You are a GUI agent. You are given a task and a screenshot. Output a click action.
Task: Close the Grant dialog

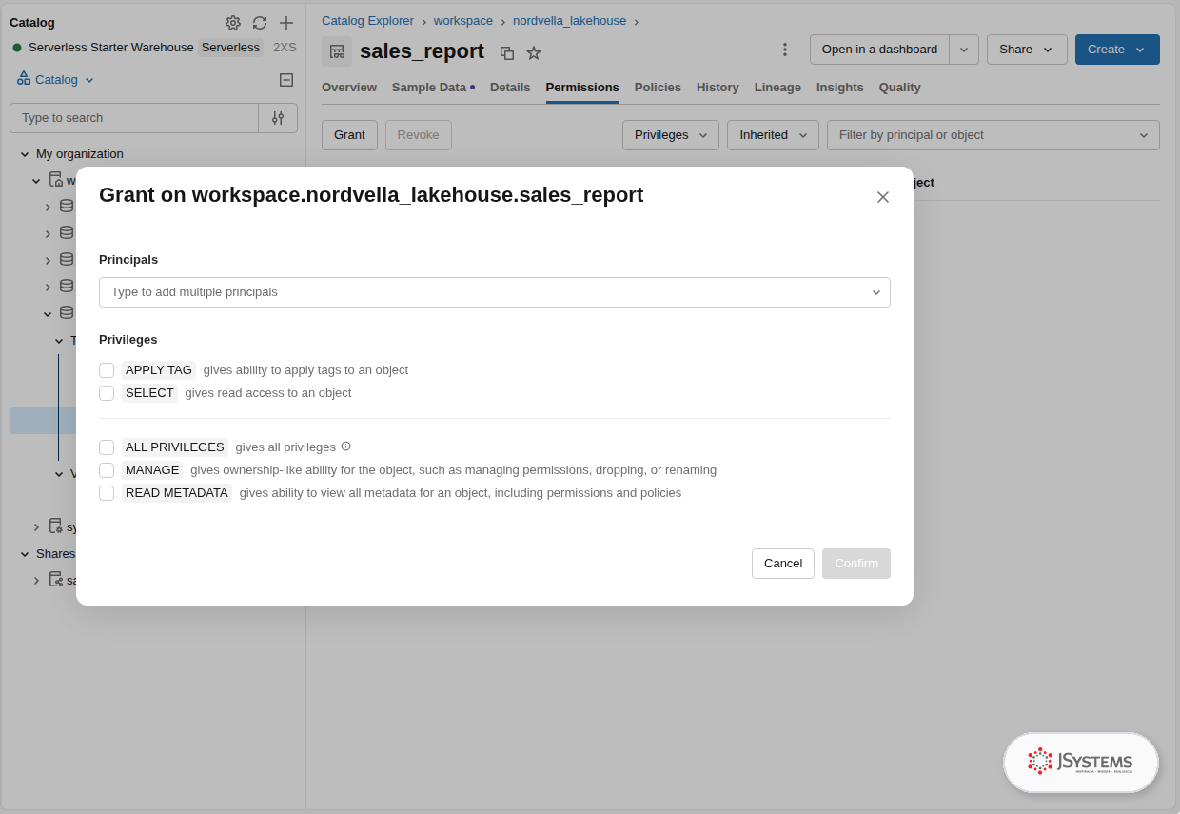pos(883,197)
